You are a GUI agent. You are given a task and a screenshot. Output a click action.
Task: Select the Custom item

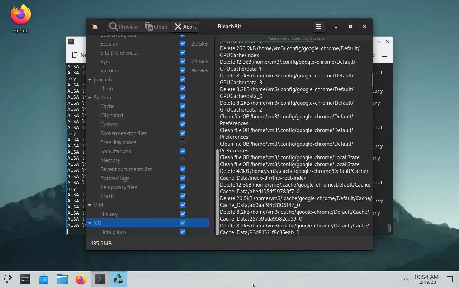(x=109, y=124)
